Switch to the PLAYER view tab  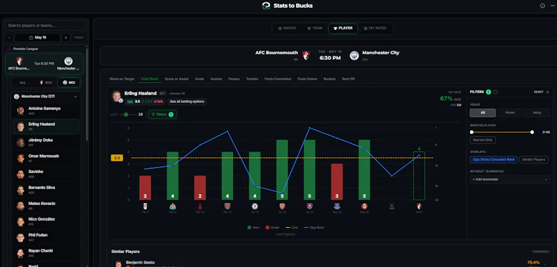(343, 29)
